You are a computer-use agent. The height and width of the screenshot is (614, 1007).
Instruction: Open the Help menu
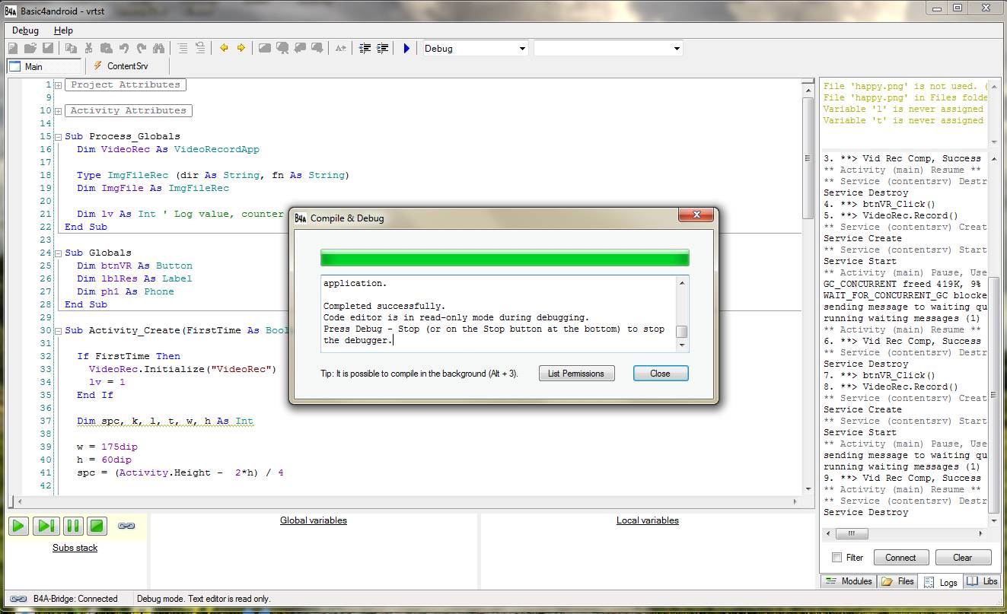[63, 30]
